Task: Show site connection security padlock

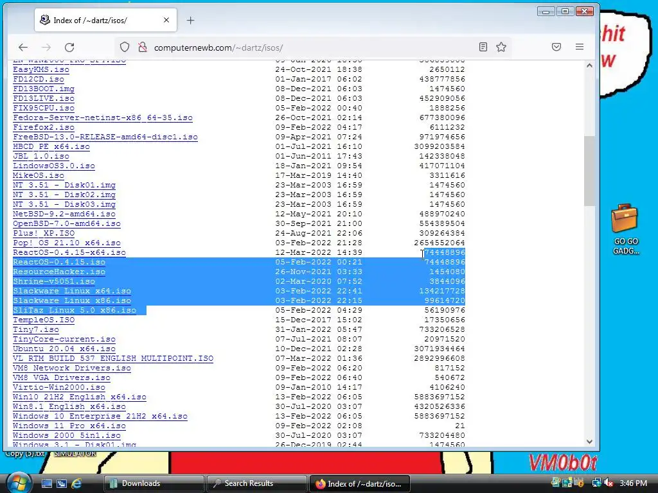Action: (x=143, y=47)
